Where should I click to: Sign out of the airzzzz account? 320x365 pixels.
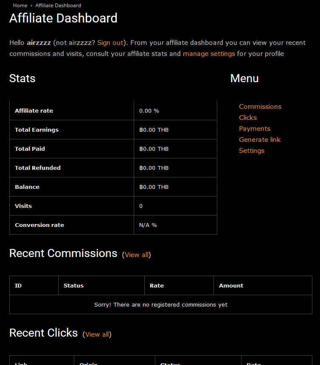[x=110, y=43]
